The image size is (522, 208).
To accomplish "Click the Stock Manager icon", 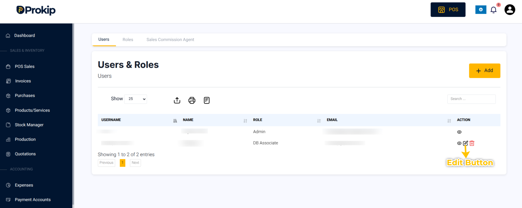I will coord(8,125).
